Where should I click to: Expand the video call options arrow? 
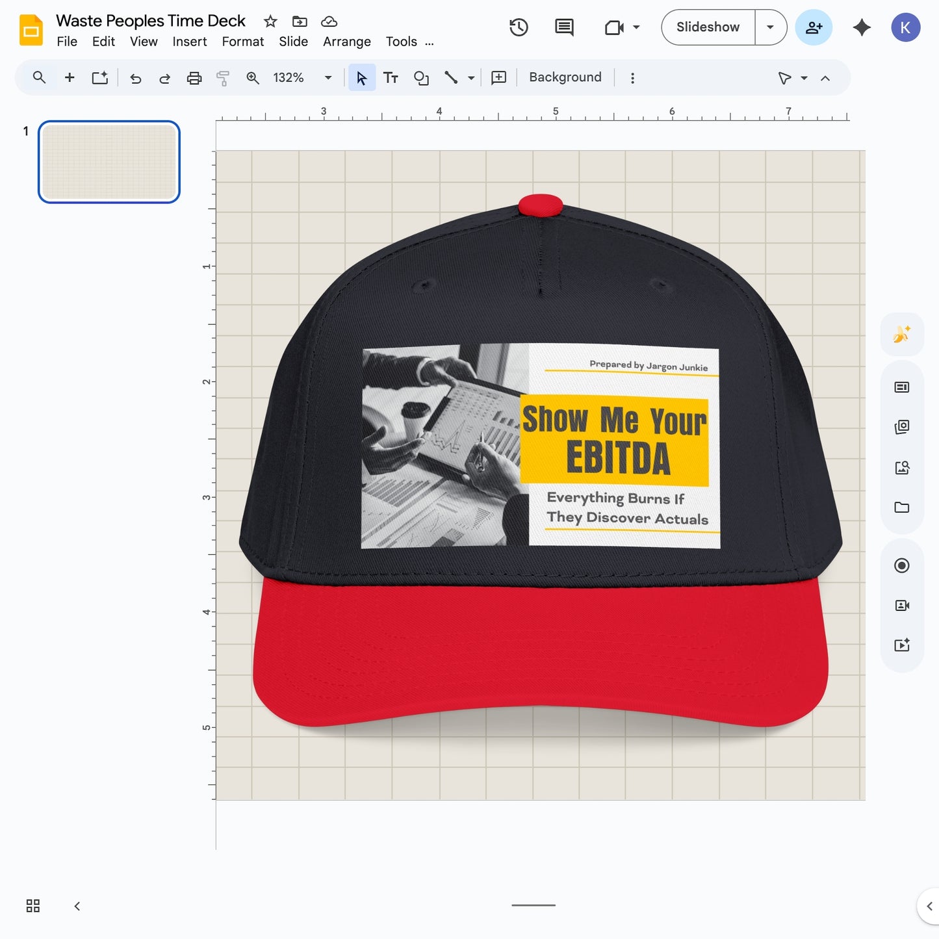click(x=636, y=27)
